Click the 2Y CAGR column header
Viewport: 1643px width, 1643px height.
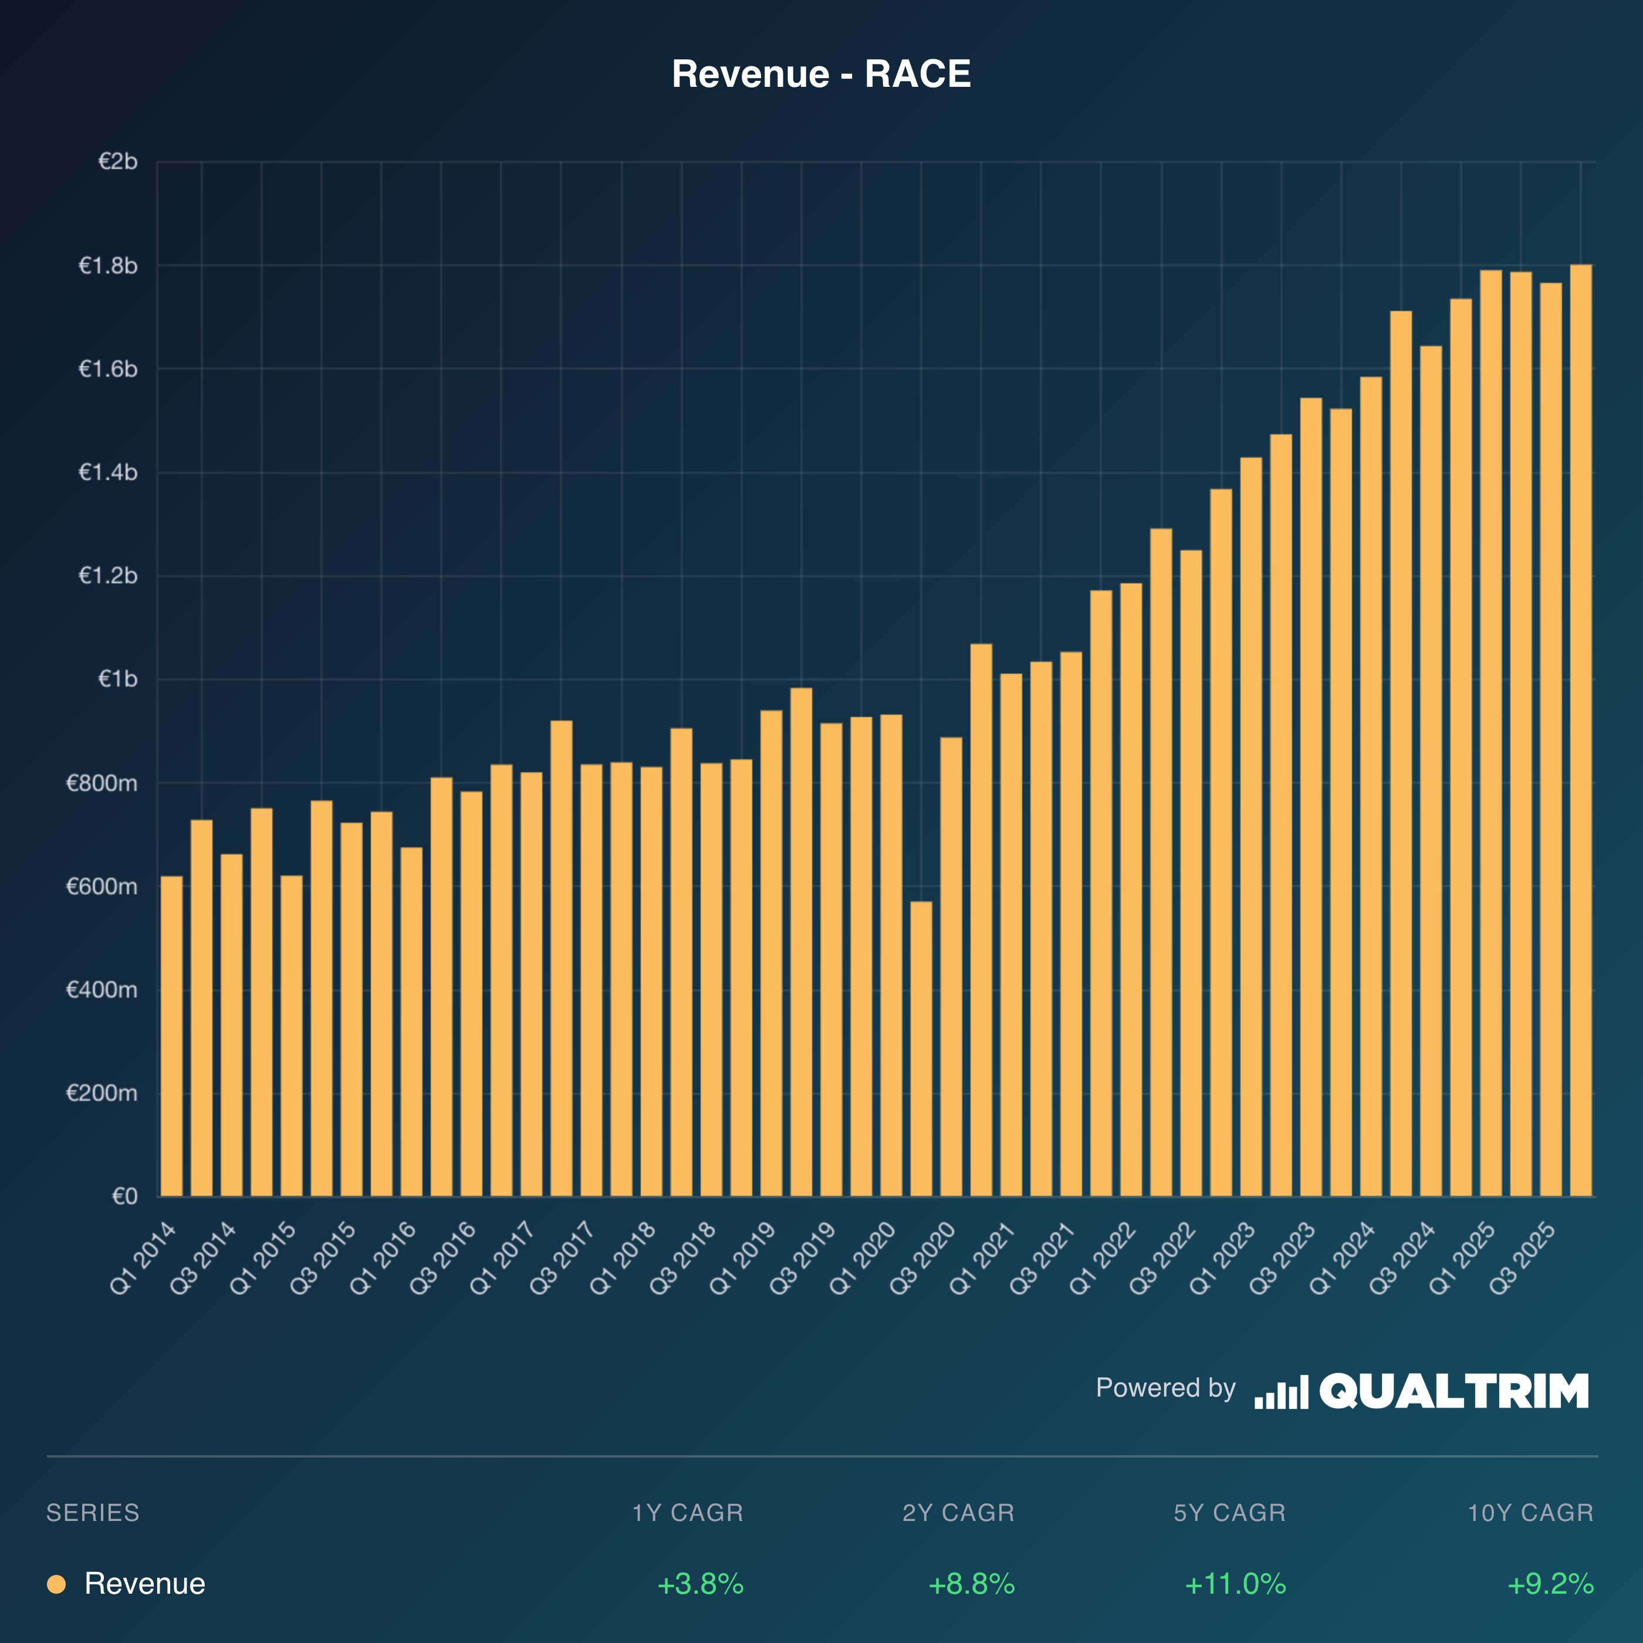pyautogui.click(x=958, y=1513)
